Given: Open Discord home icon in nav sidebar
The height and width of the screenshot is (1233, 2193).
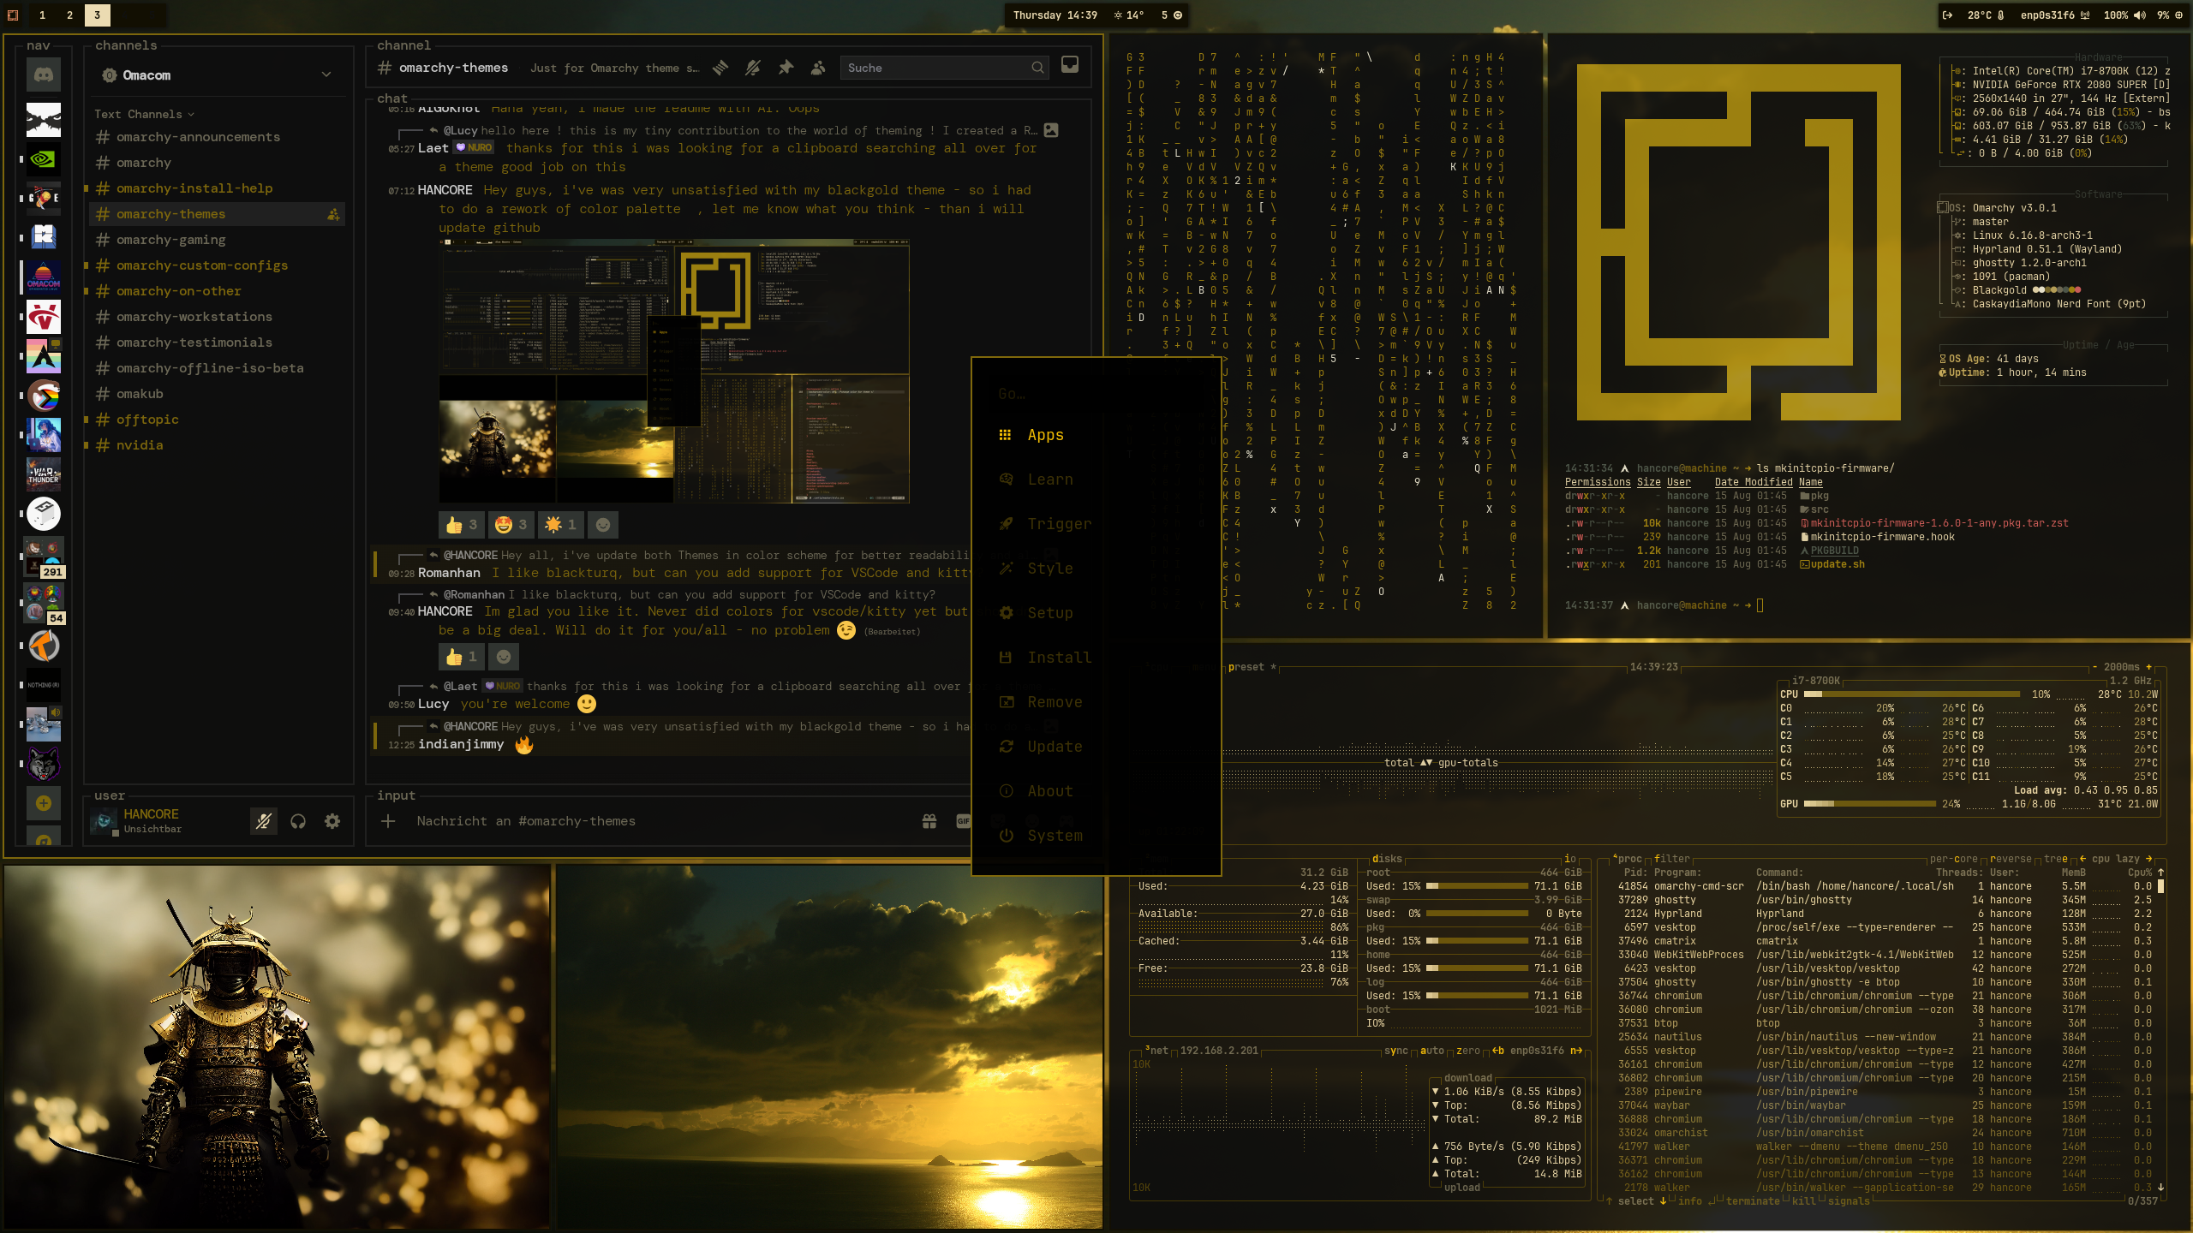Looking at the screenshot, I should 44,75.
